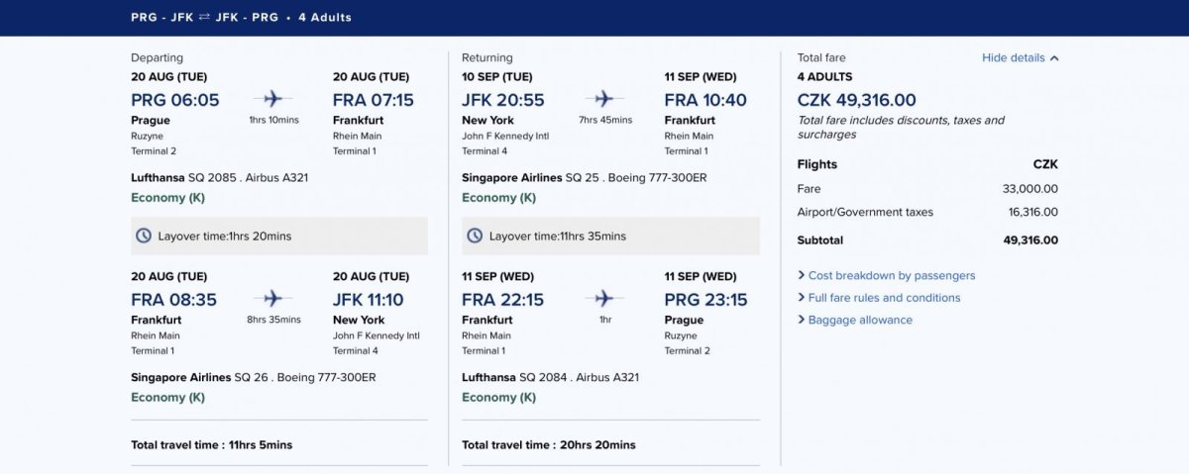Viewport: 1189px width, 474px height.
Task: Click the departing layover time 1hrs 20mins bar
Action: [279, 237]
